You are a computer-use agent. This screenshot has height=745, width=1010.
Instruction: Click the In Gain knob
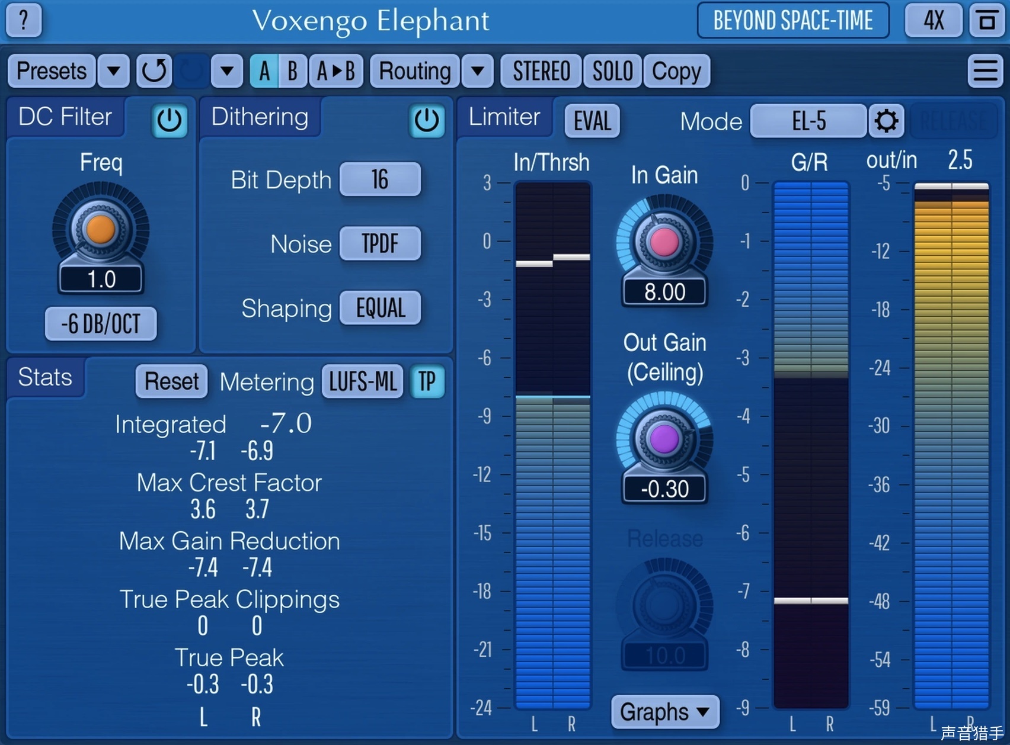[x=664, y=242]
